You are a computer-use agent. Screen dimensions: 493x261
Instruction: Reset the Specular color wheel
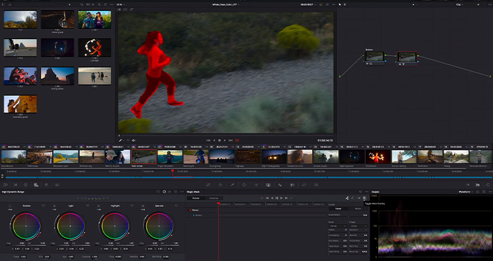pos(175,206)
